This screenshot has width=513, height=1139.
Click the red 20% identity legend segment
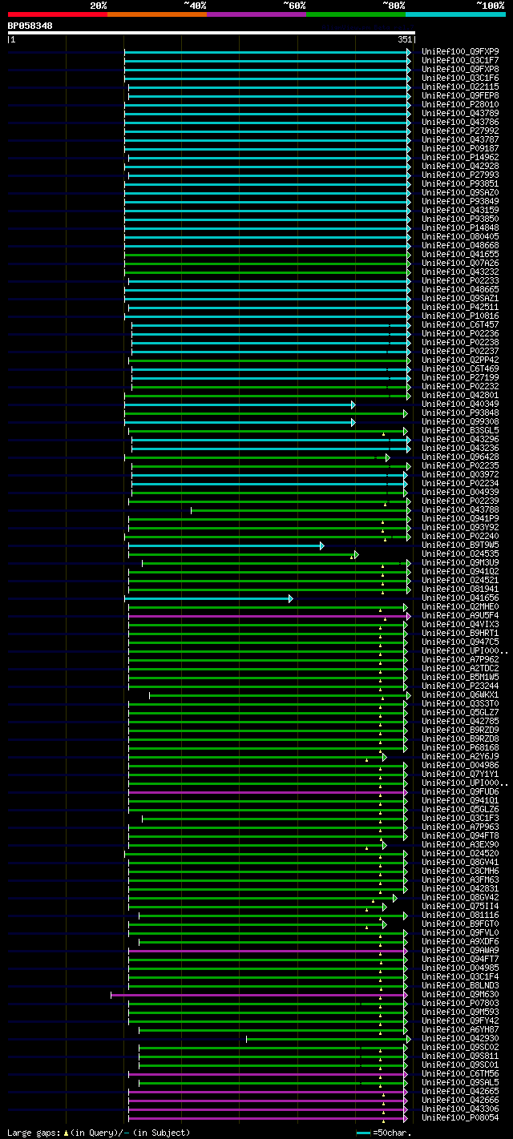pos(57,14)
